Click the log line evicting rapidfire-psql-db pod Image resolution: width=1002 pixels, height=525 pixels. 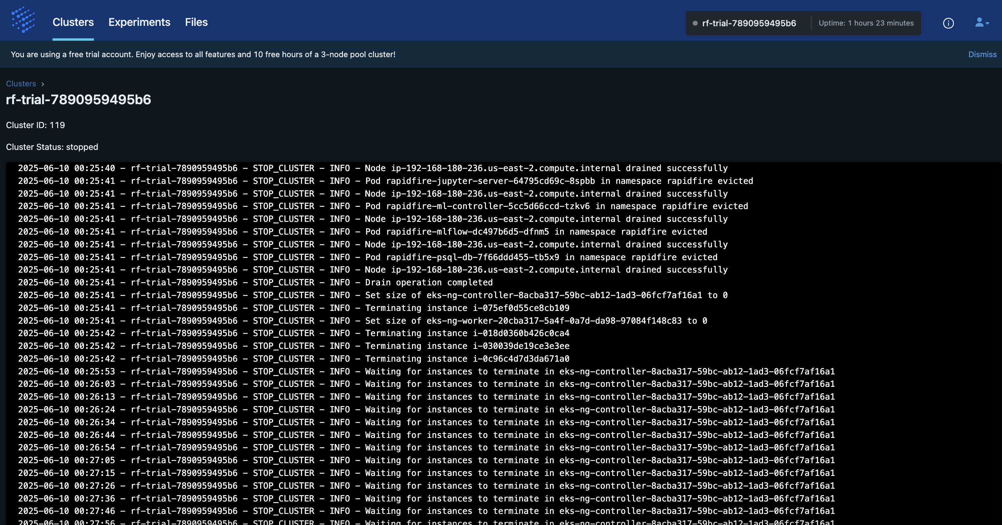pos(368,257)
